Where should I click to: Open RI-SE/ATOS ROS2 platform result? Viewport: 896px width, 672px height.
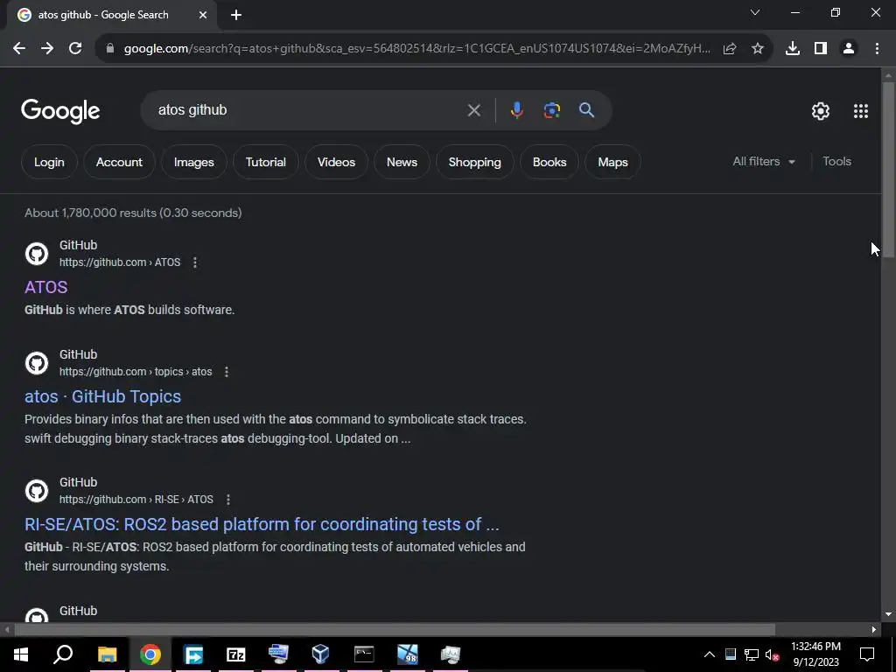pyautogui.click(x=262, y=524)
